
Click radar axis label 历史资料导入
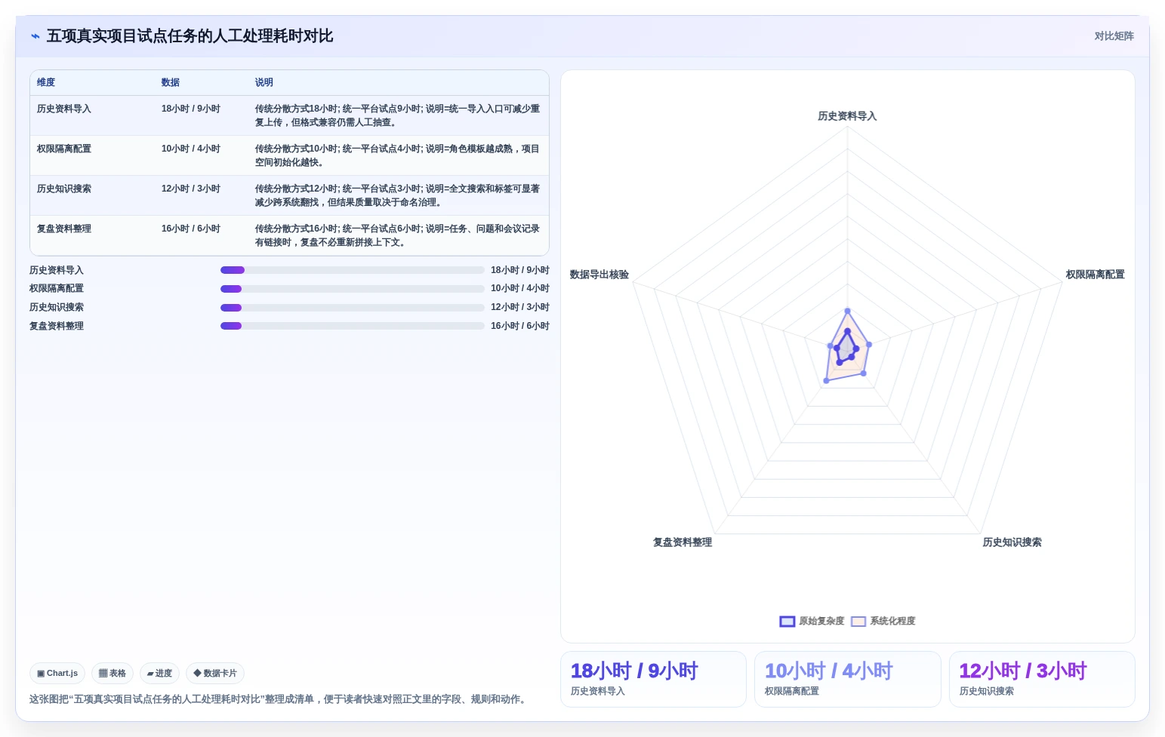(847, 116)
